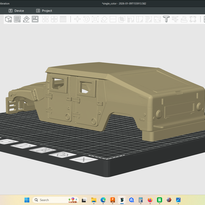Select the Move tool
Screen dimensions: 205x205
(x=77, y=19)
